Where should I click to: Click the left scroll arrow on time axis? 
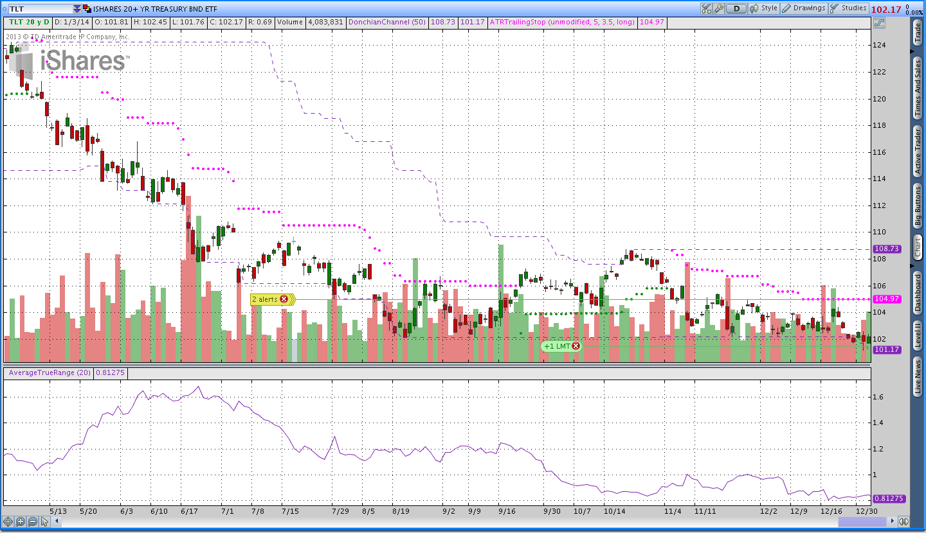point(56,522)
